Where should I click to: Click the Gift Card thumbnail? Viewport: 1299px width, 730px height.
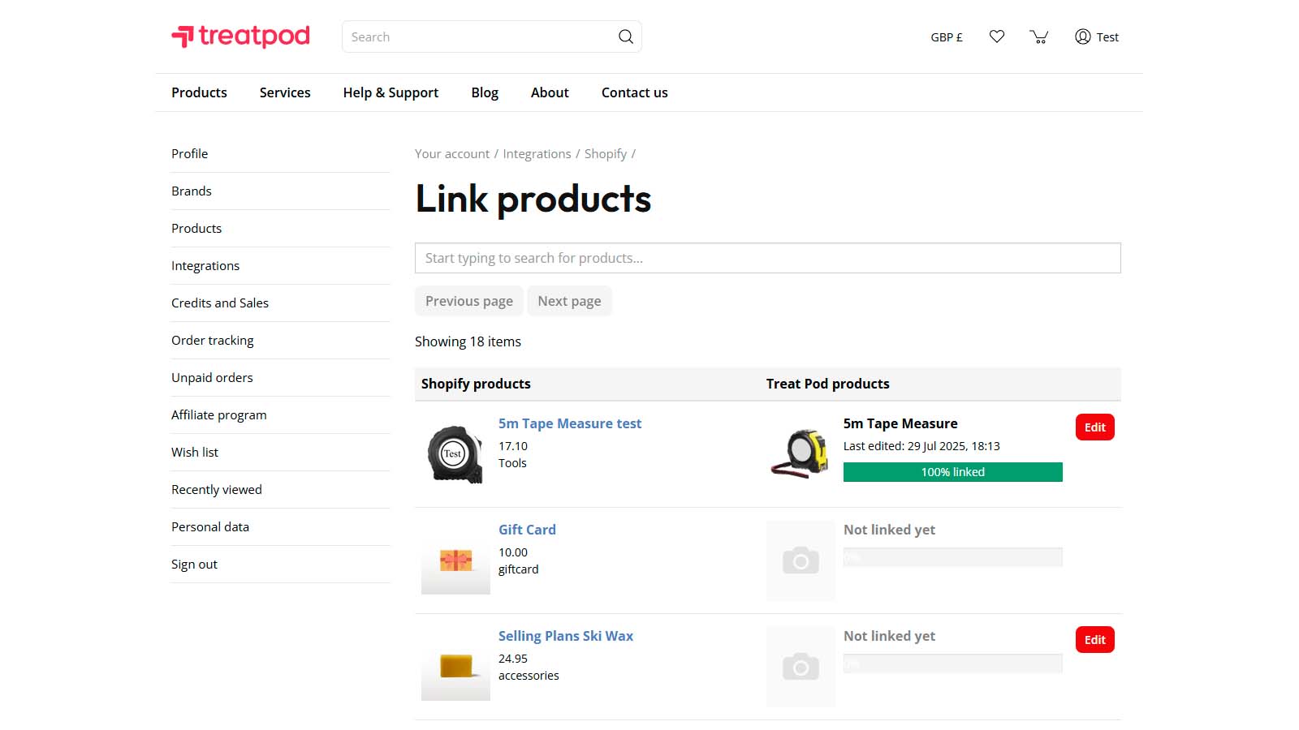[x=455, y=560]
